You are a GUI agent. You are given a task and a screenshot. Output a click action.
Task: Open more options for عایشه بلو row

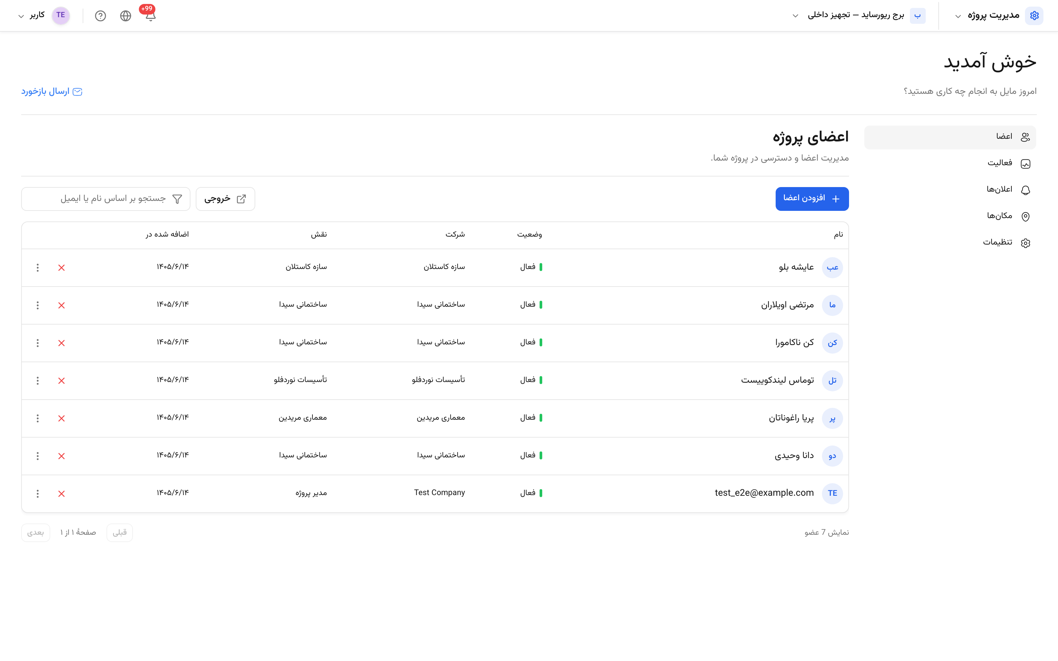point(38,268)
